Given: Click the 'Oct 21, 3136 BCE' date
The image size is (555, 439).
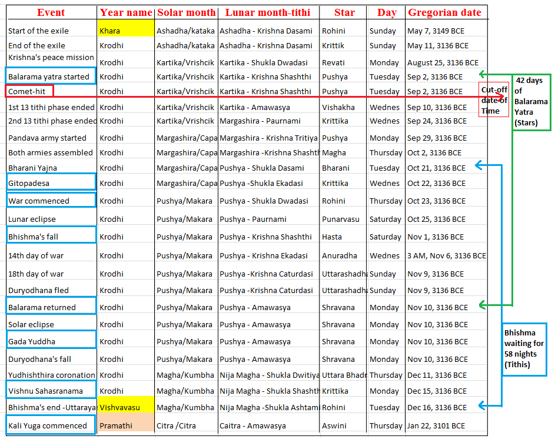Looking at the screenshot, I should [437, 168].
